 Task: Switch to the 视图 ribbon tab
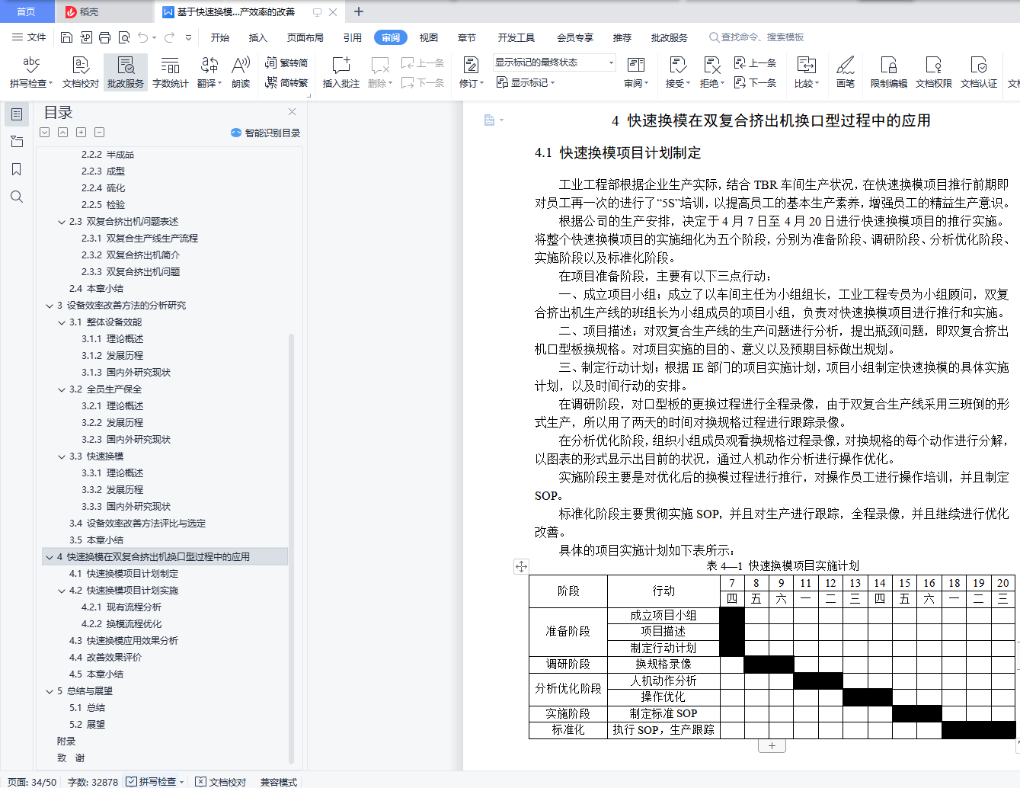pos(429,37)
